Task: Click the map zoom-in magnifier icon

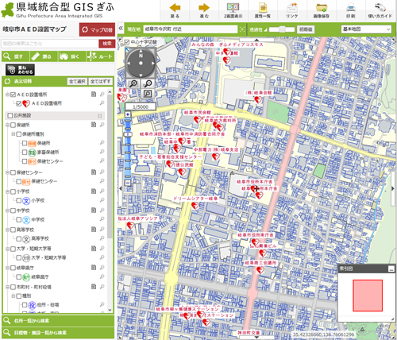Action: pos(133,83)
